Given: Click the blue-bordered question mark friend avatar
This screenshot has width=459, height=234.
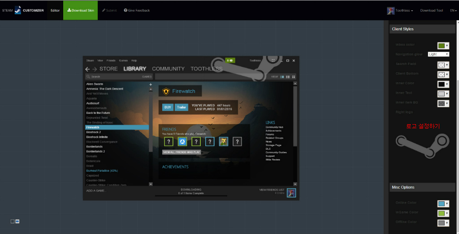Looking at the screenshot, I should (x=210, y=142).
